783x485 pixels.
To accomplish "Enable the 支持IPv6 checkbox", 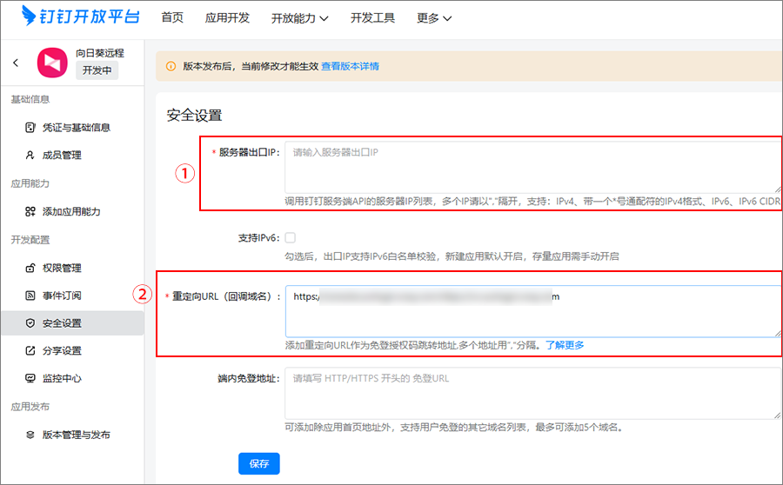I will pyautogui.click(x=290, y=237).
